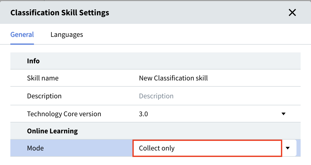
Task: Click empty space right of Online Learning
Action: click(x=194, y=131)
